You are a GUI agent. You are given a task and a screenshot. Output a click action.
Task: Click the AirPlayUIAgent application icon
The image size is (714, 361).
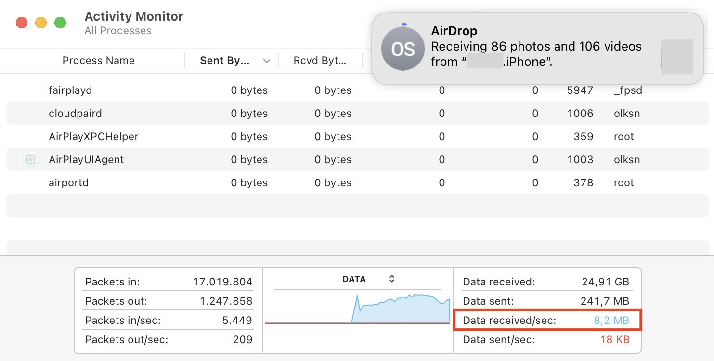[30, 159]
